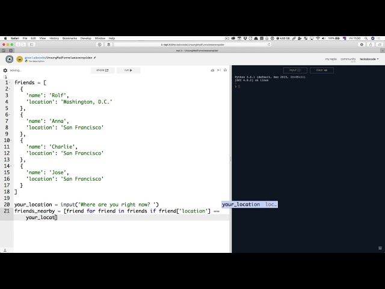Screen dimensions: 385x289
Task: Open the Safari menu
Action: tap(14, 39)
